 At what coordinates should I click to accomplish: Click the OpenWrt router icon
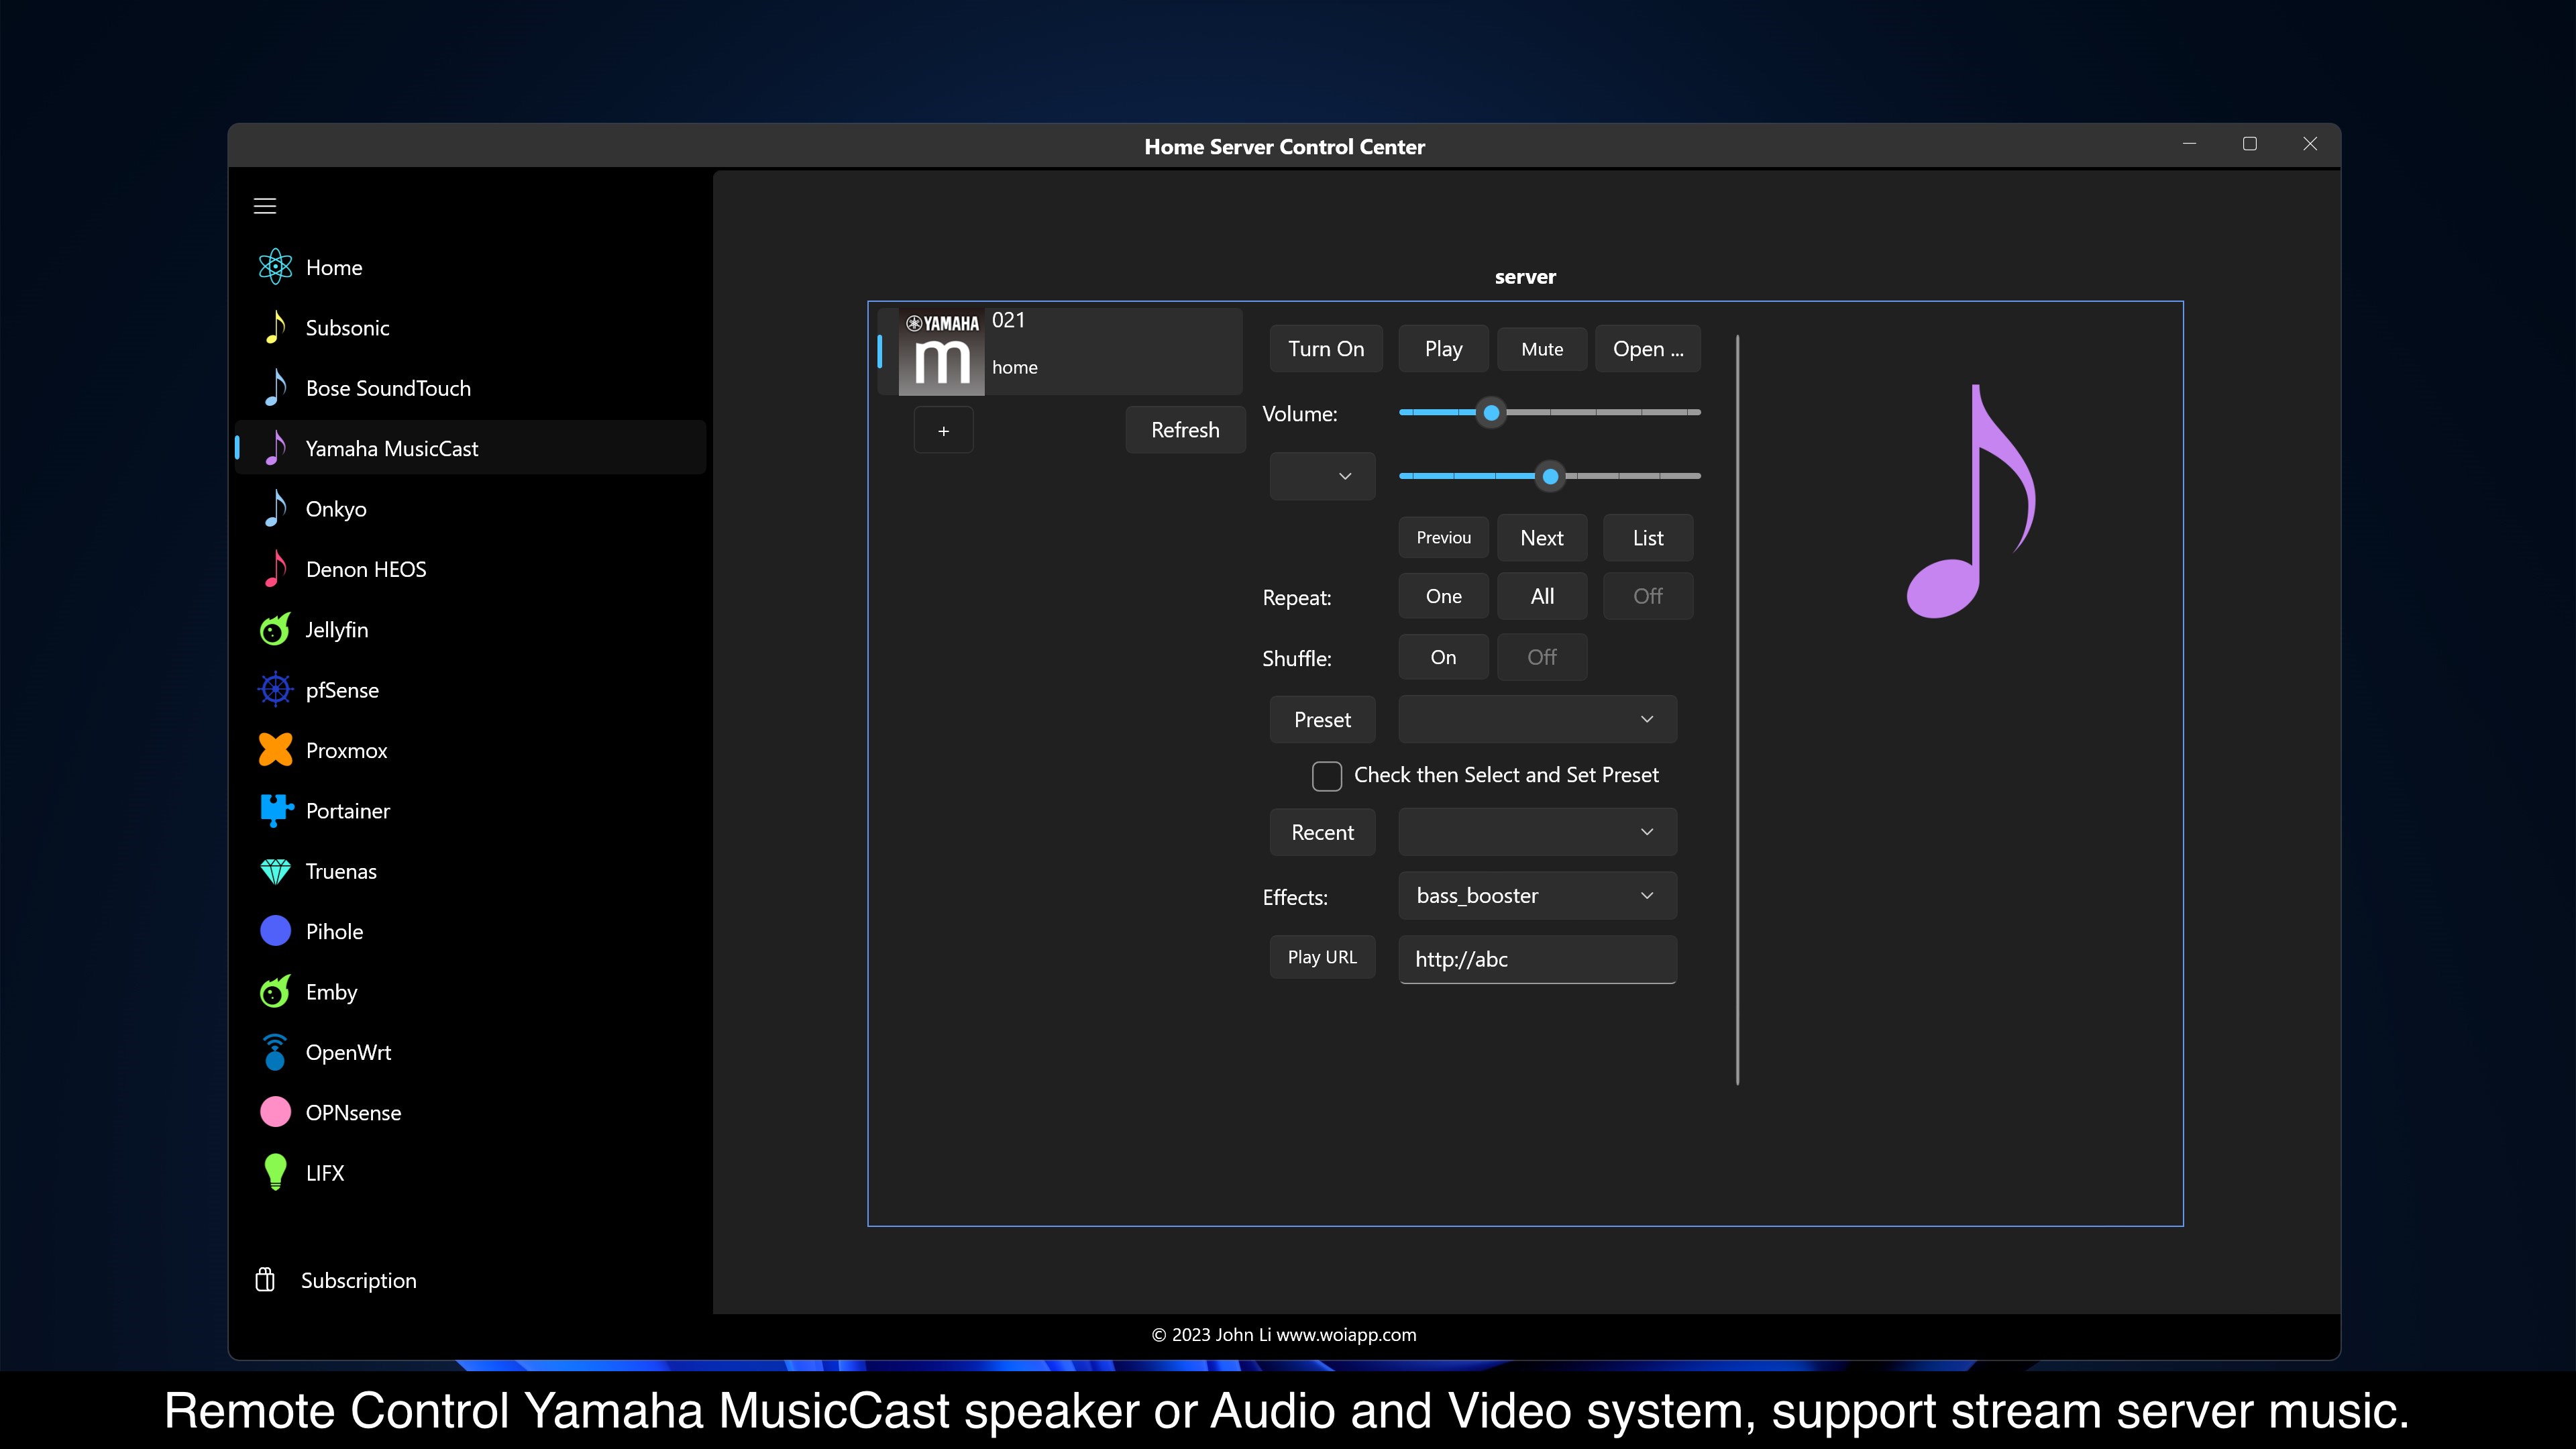(x=275, y=1052)
